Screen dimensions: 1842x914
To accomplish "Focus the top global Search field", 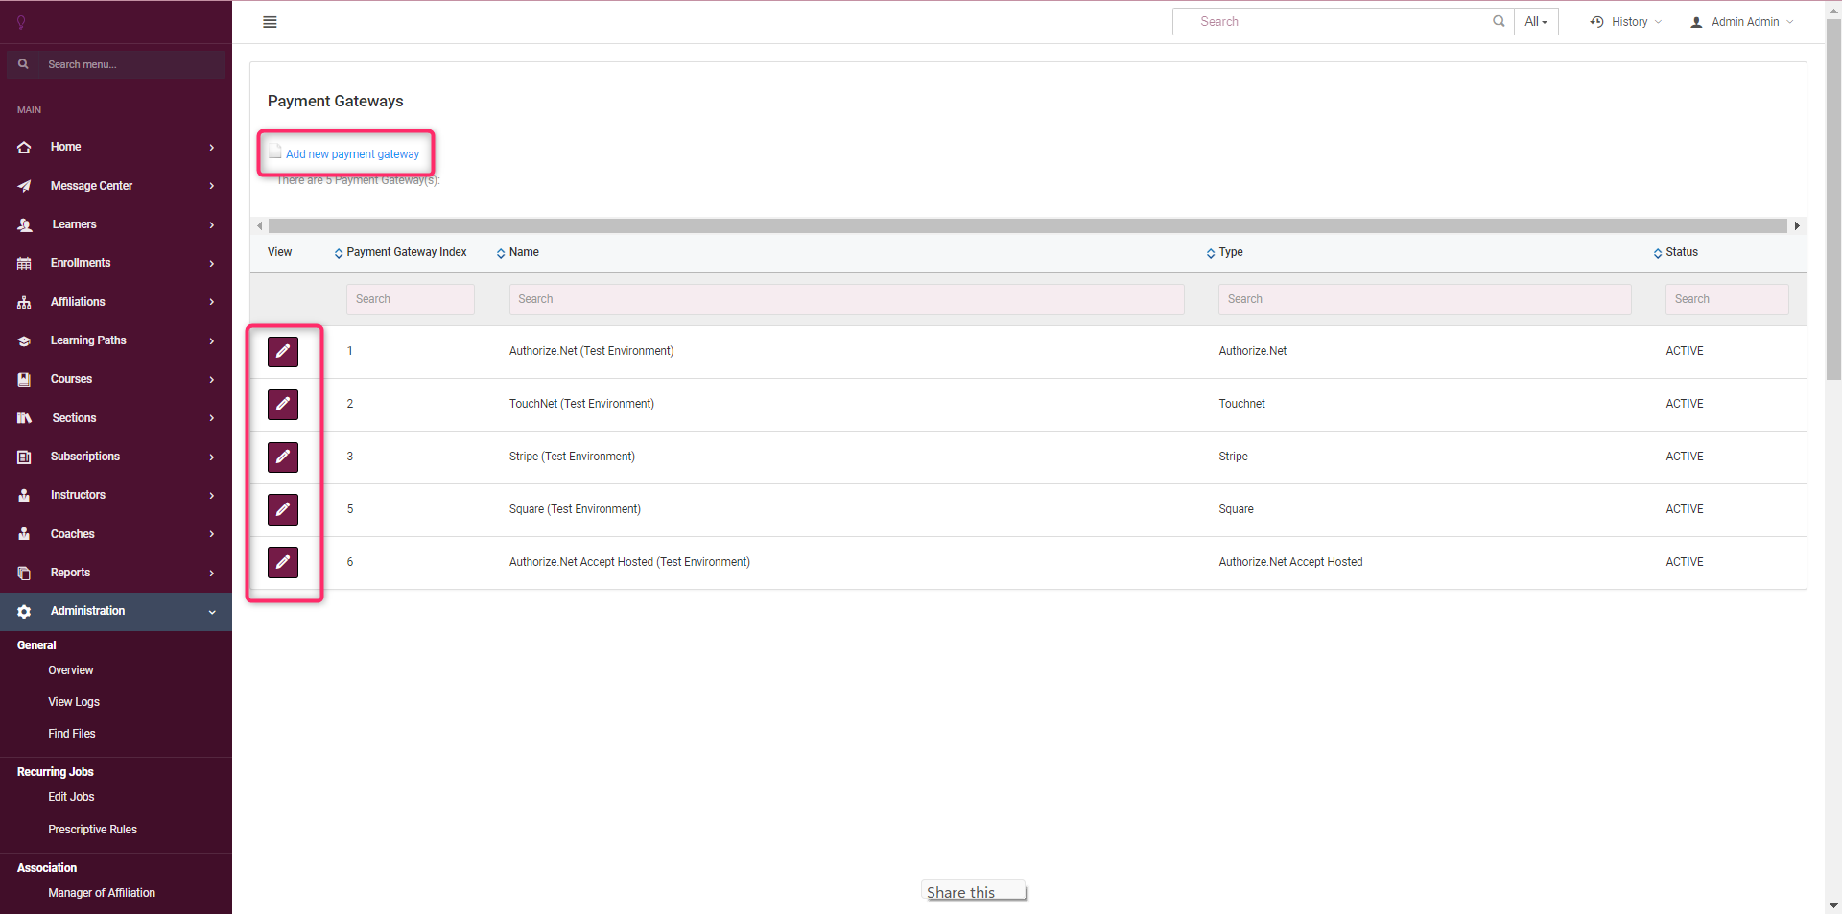I will pyautogui.click(x=1343, y=22).
